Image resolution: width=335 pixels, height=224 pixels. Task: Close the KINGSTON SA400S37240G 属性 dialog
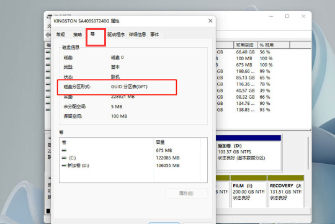(210, 20)
